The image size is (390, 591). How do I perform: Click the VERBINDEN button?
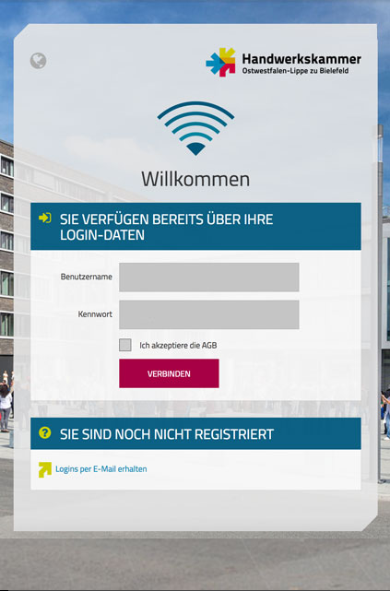coord(169,373)
